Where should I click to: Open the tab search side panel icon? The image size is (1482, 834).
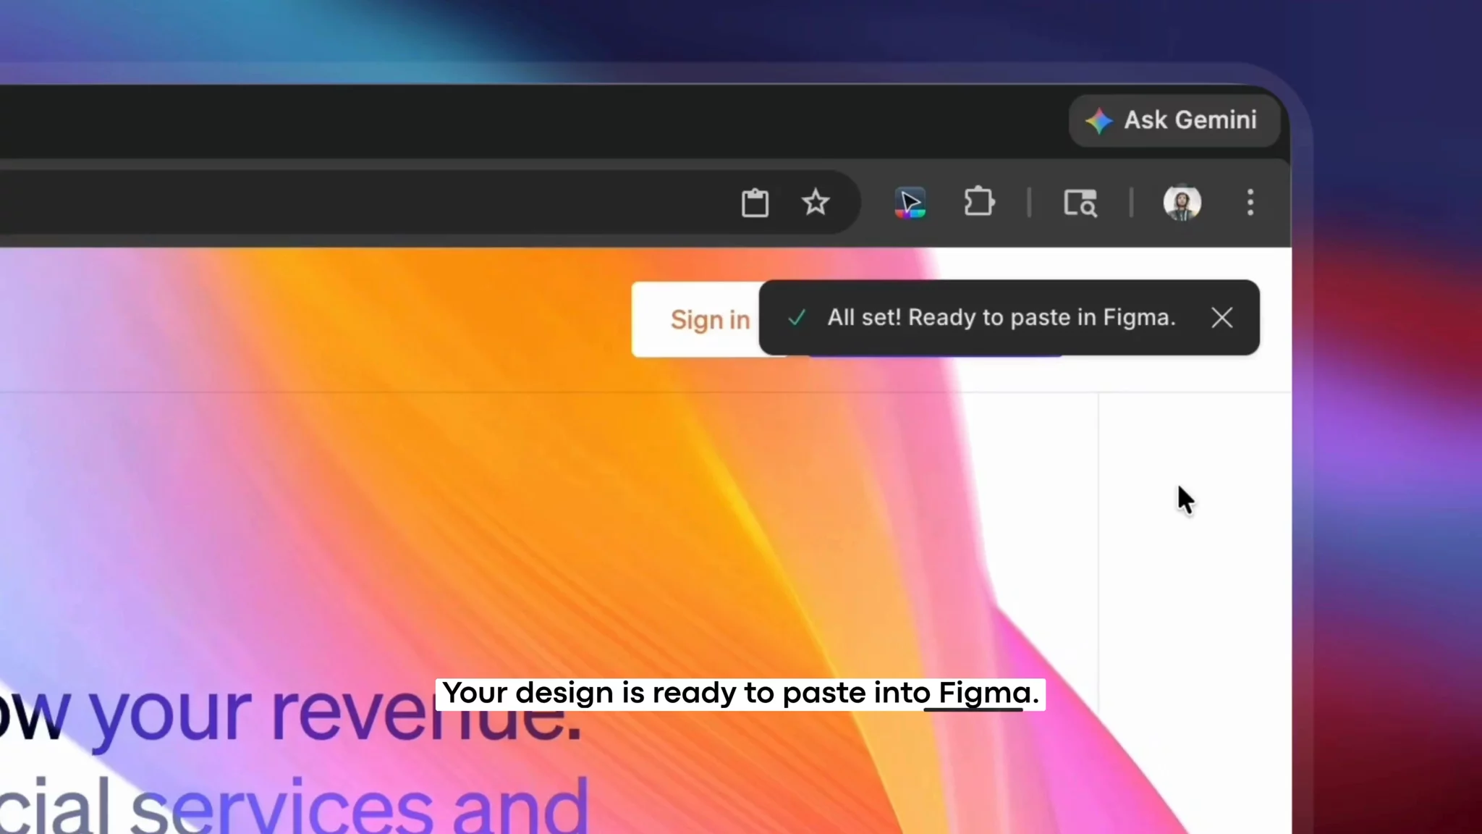(1080, 203)
